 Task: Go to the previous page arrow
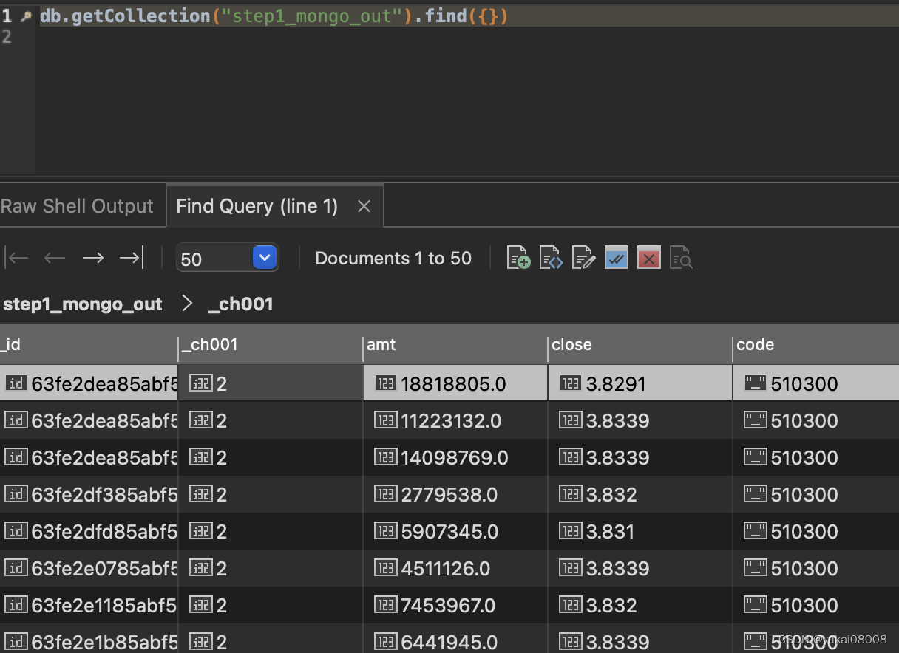(55, 258)
